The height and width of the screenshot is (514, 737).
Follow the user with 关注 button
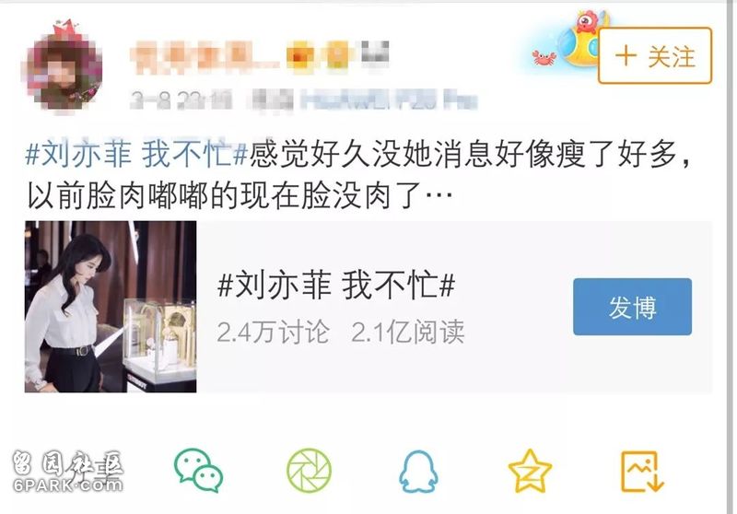click(655, 56)
